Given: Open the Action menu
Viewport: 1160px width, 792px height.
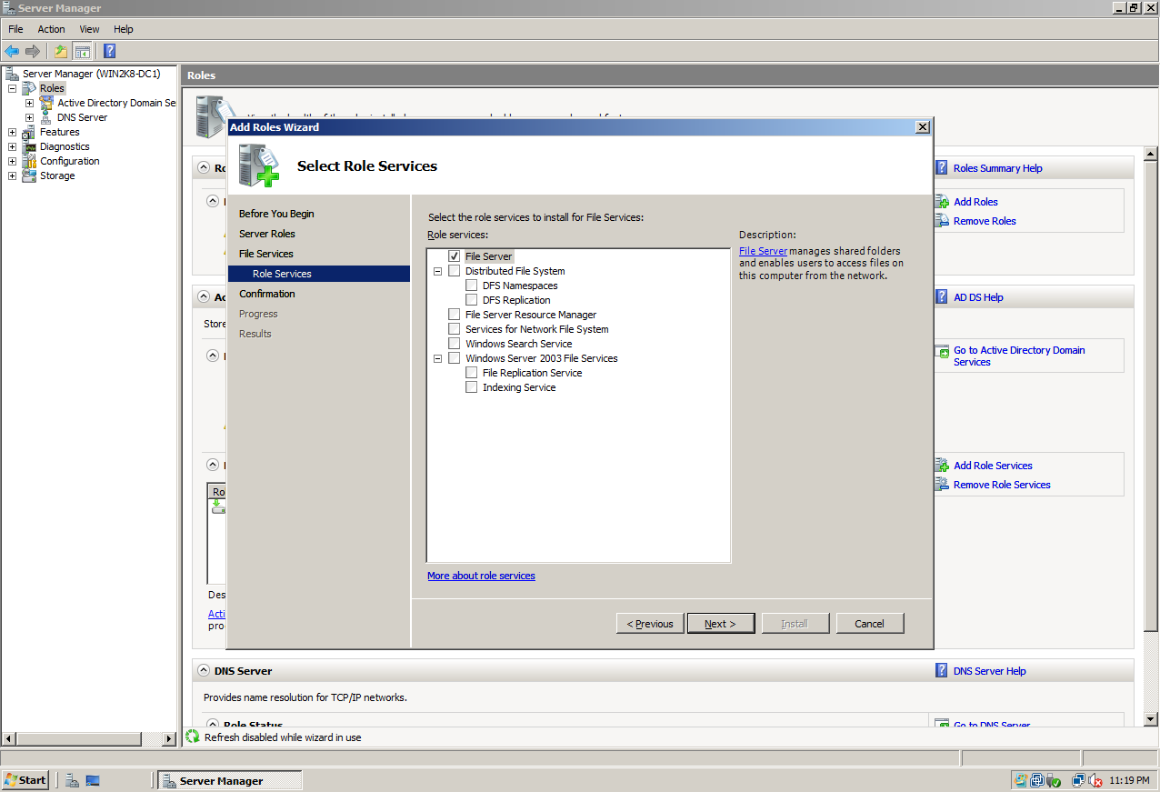Looking at the screenshot, I should pyautogui.click(x=51, y=29).
